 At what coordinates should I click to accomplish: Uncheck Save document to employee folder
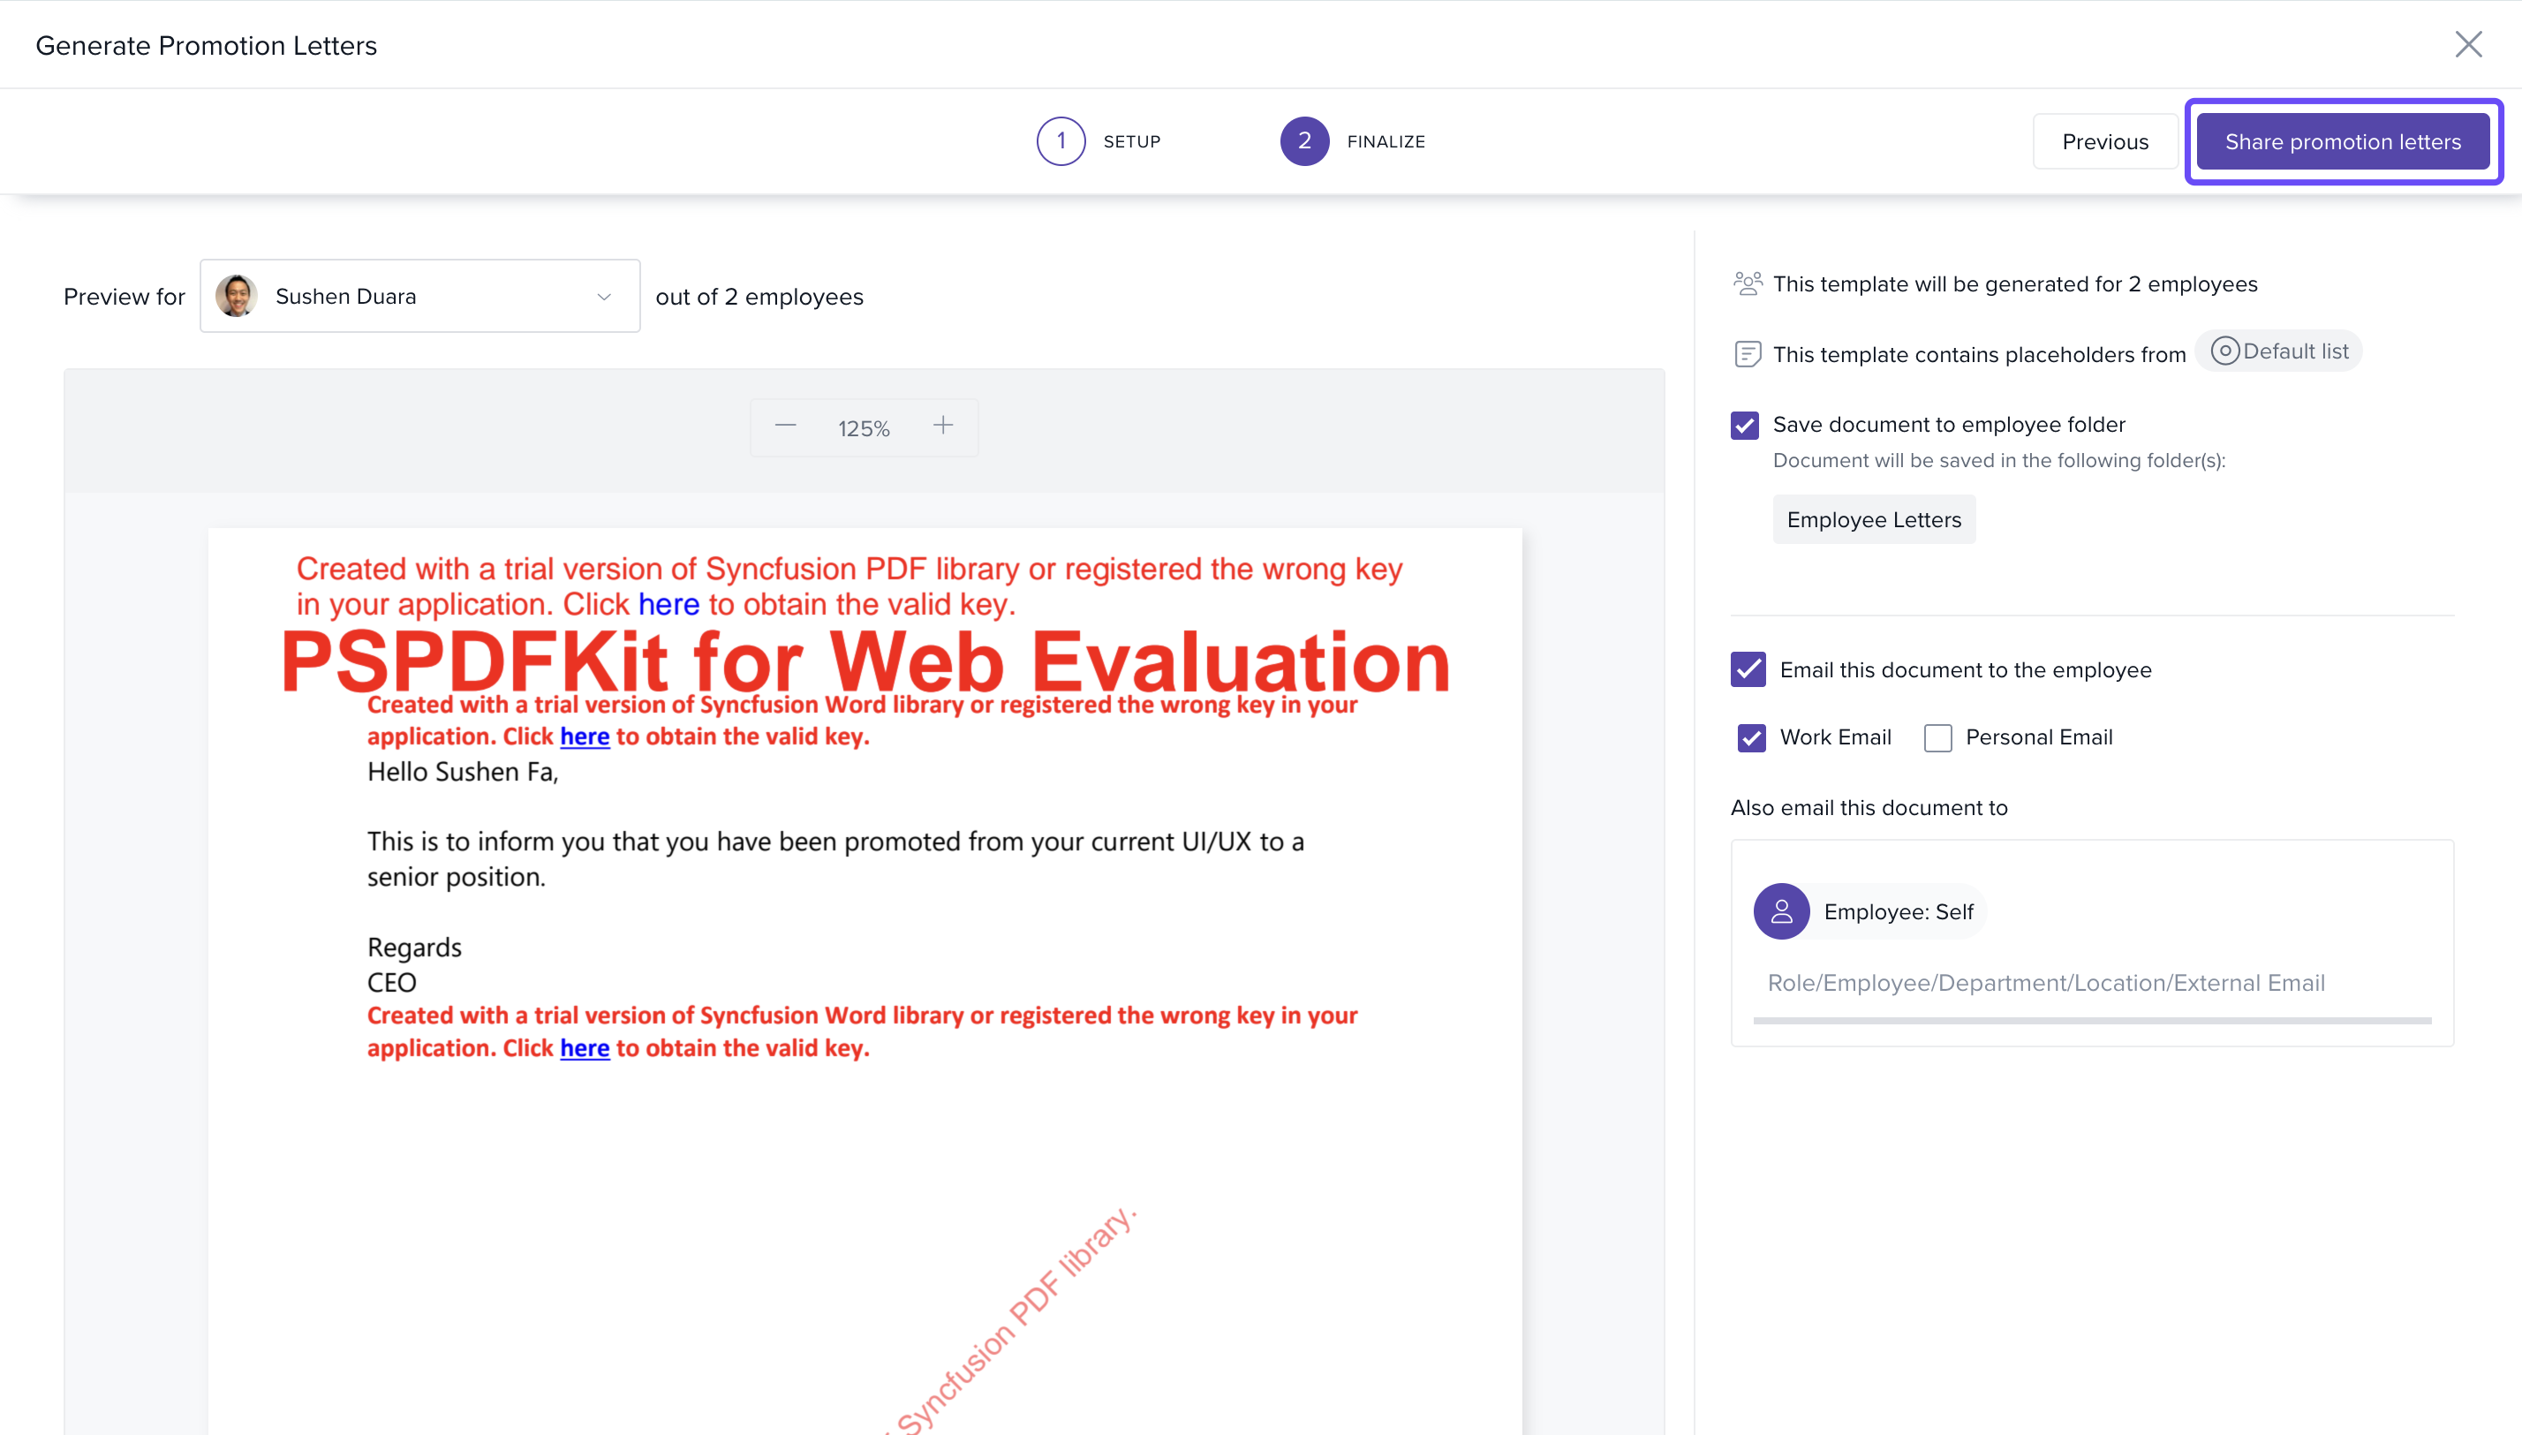point(1744,425)
